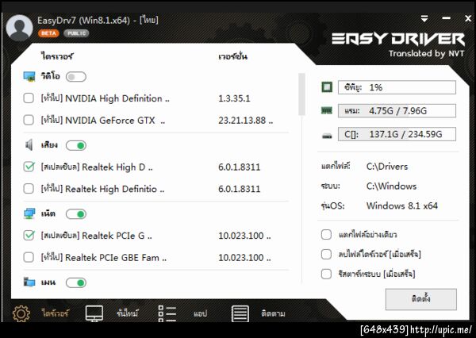
Task: Check the restart system when finished option
Action: click(326, 274)
